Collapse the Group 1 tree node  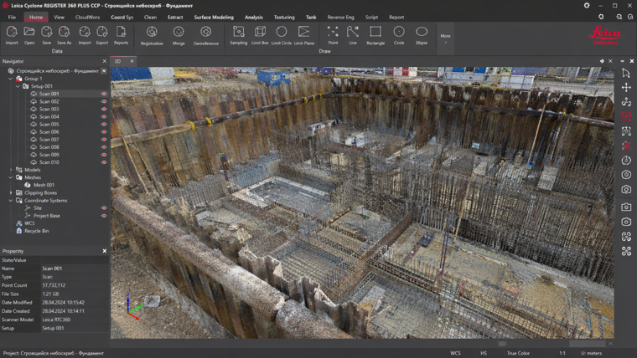11,79
